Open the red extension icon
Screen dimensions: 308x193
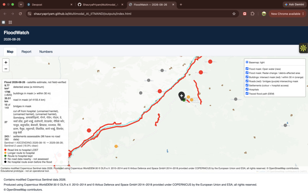[245, 14]
